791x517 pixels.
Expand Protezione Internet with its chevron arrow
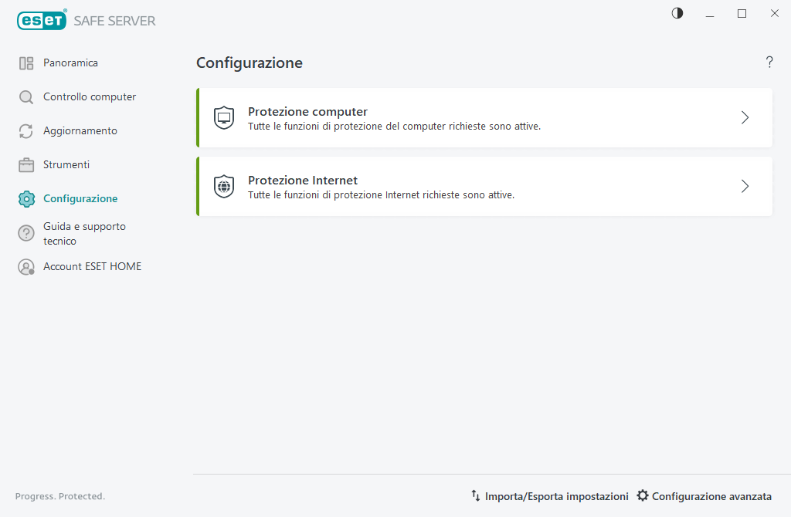(x=745, y=187)
